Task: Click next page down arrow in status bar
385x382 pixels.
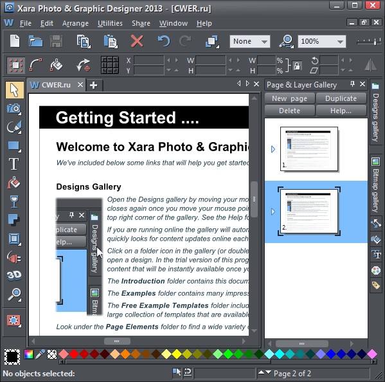Action: tap(268, 372)
